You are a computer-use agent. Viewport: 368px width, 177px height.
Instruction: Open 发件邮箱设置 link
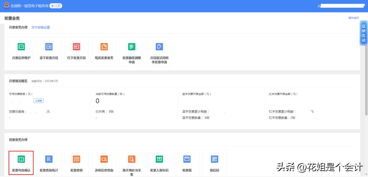point(41,28)
